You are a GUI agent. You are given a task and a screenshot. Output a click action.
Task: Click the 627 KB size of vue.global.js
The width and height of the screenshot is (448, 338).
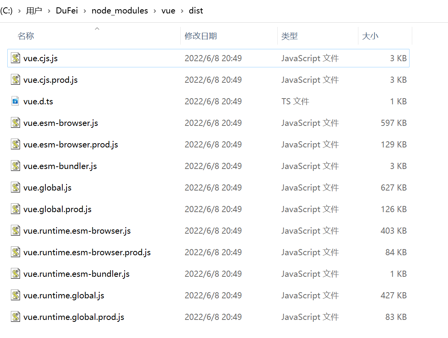[x=394, y=187]
